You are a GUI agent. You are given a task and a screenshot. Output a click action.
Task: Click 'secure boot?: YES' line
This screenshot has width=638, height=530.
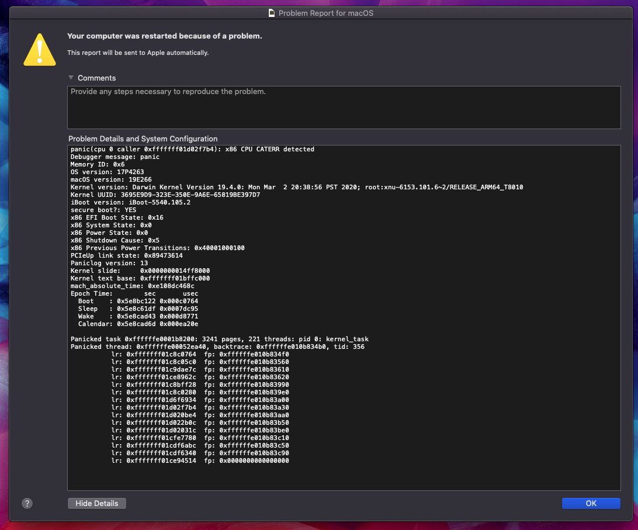tap(103, 210)
